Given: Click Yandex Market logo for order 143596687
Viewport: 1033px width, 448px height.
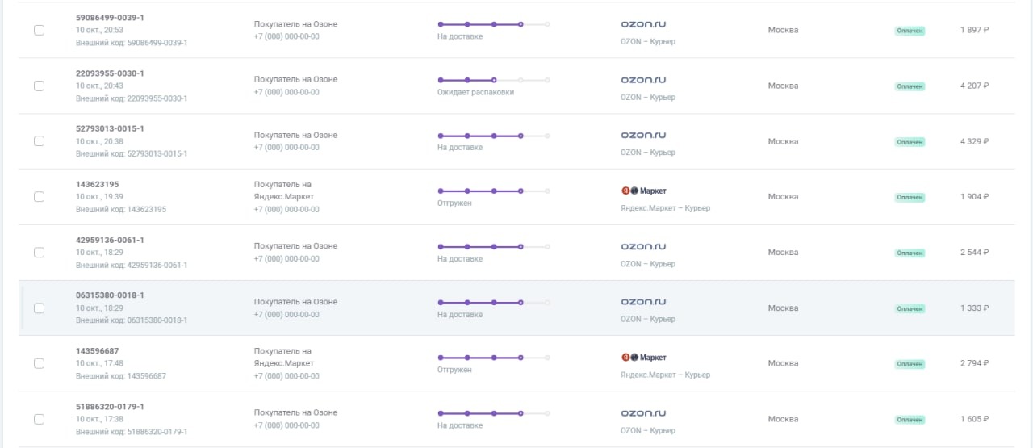Looking at the screenshot, I should pyautogui.click(x=644, y=358).
